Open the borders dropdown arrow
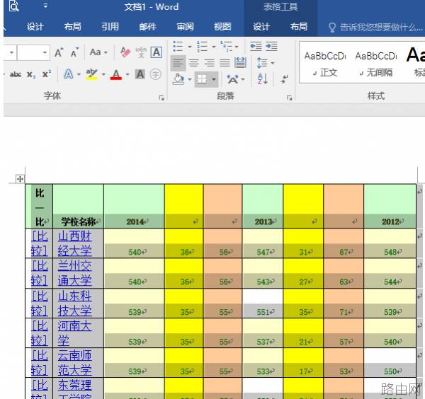The width and height of the screenshot is (425, 399). 214,79
